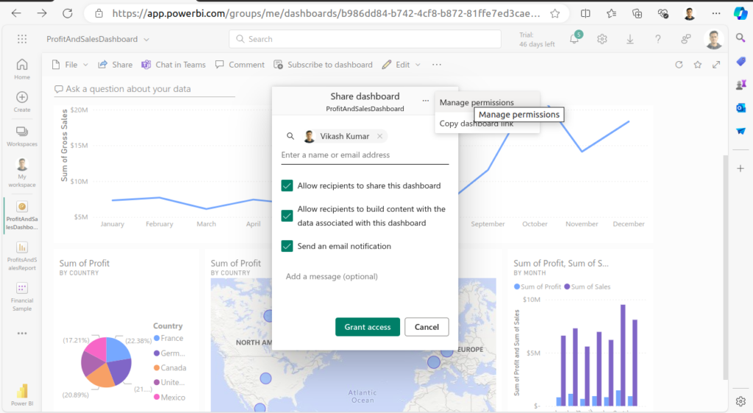Uncheck Allow recipients to build content
The image size is (753, 413).
pos(288,216)
